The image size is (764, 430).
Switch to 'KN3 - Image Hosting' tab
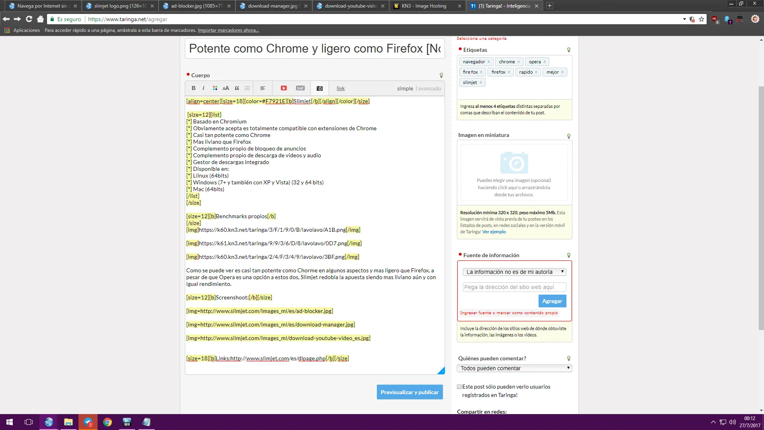click(427, 6)
